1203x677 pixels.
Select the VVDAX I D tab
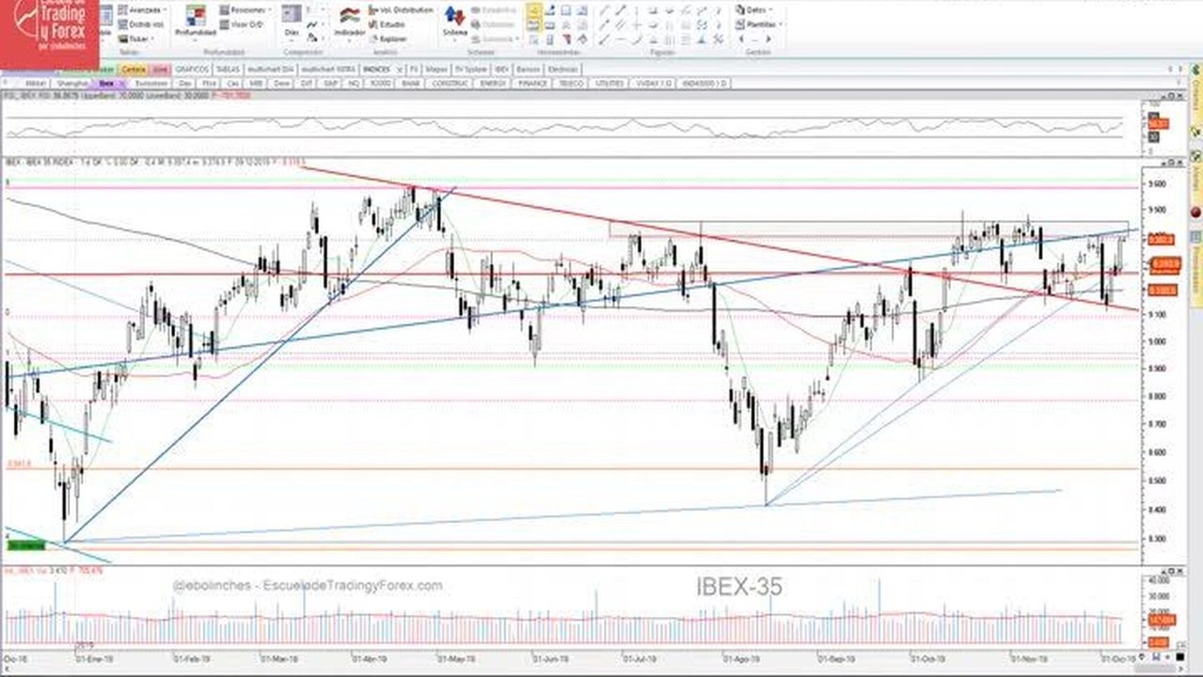tap(652, 83)
